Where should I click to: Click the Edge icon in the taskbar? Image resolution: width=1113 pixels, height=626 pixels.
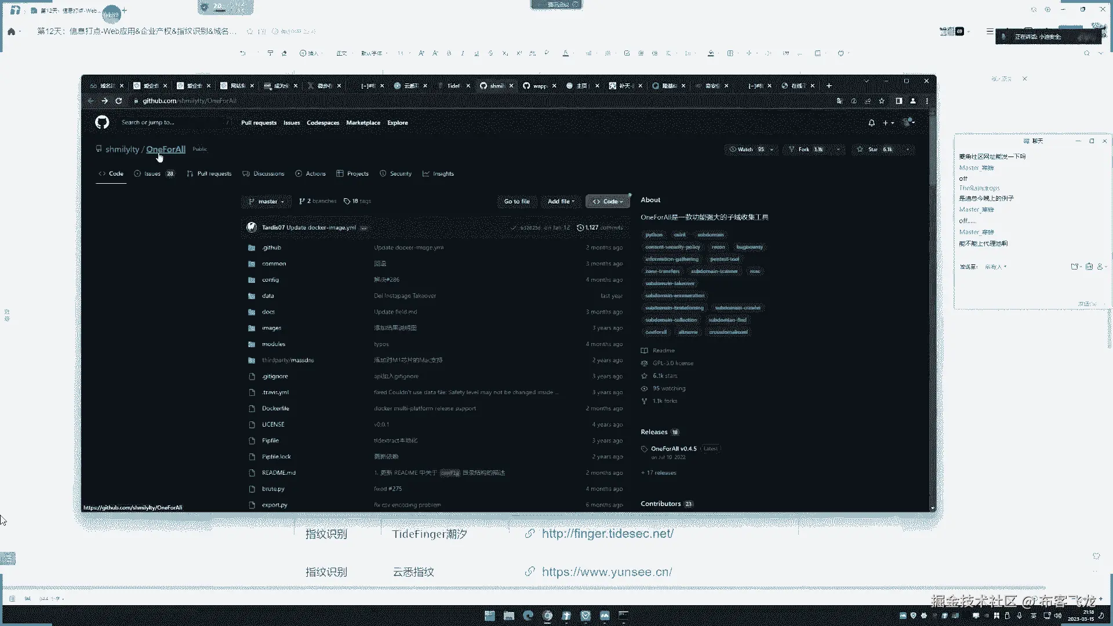tap(528, 616)
